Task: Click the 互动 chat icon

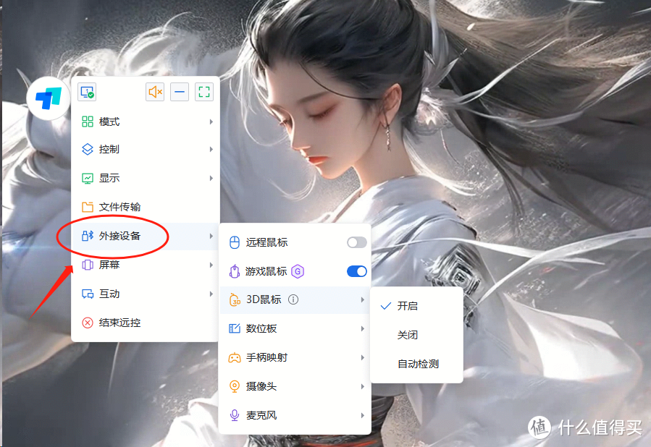Action: click(88, 294)
